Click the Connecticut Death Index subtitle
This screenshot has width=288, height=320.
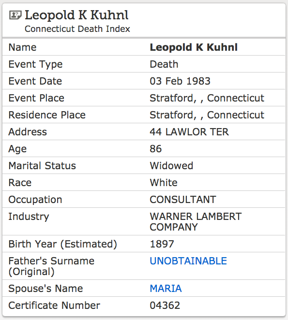click(77, 29)
